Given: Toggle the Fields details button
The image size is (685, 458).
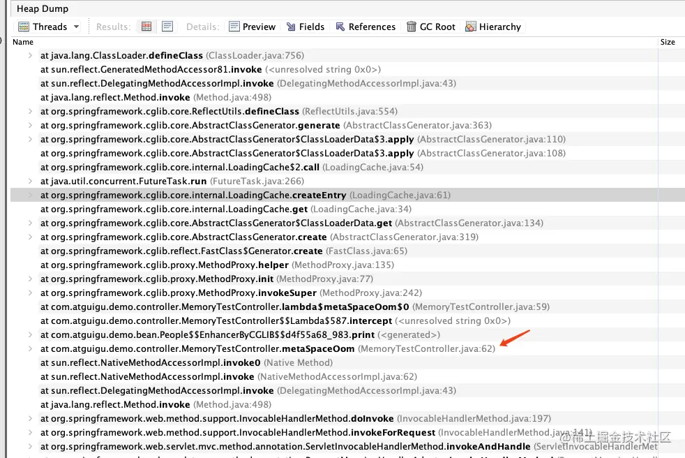Looking at the screenshot, I should coord(306,27).
